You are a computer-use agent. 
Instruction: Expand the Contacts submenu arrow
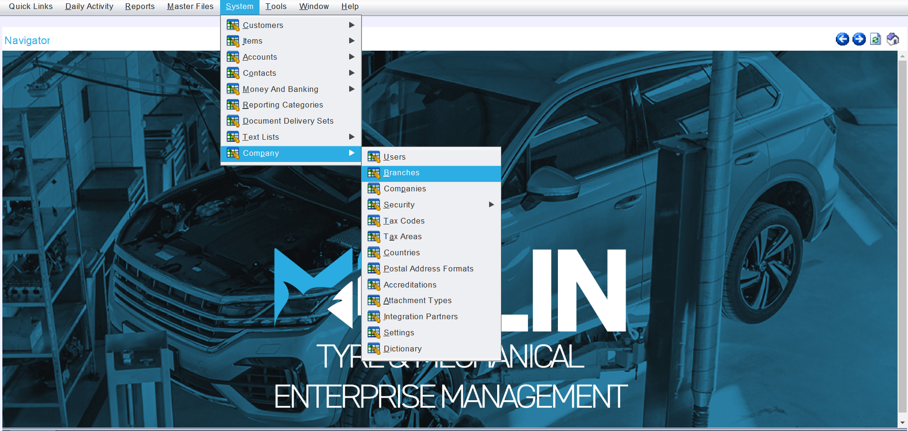(x=352, y=73)
